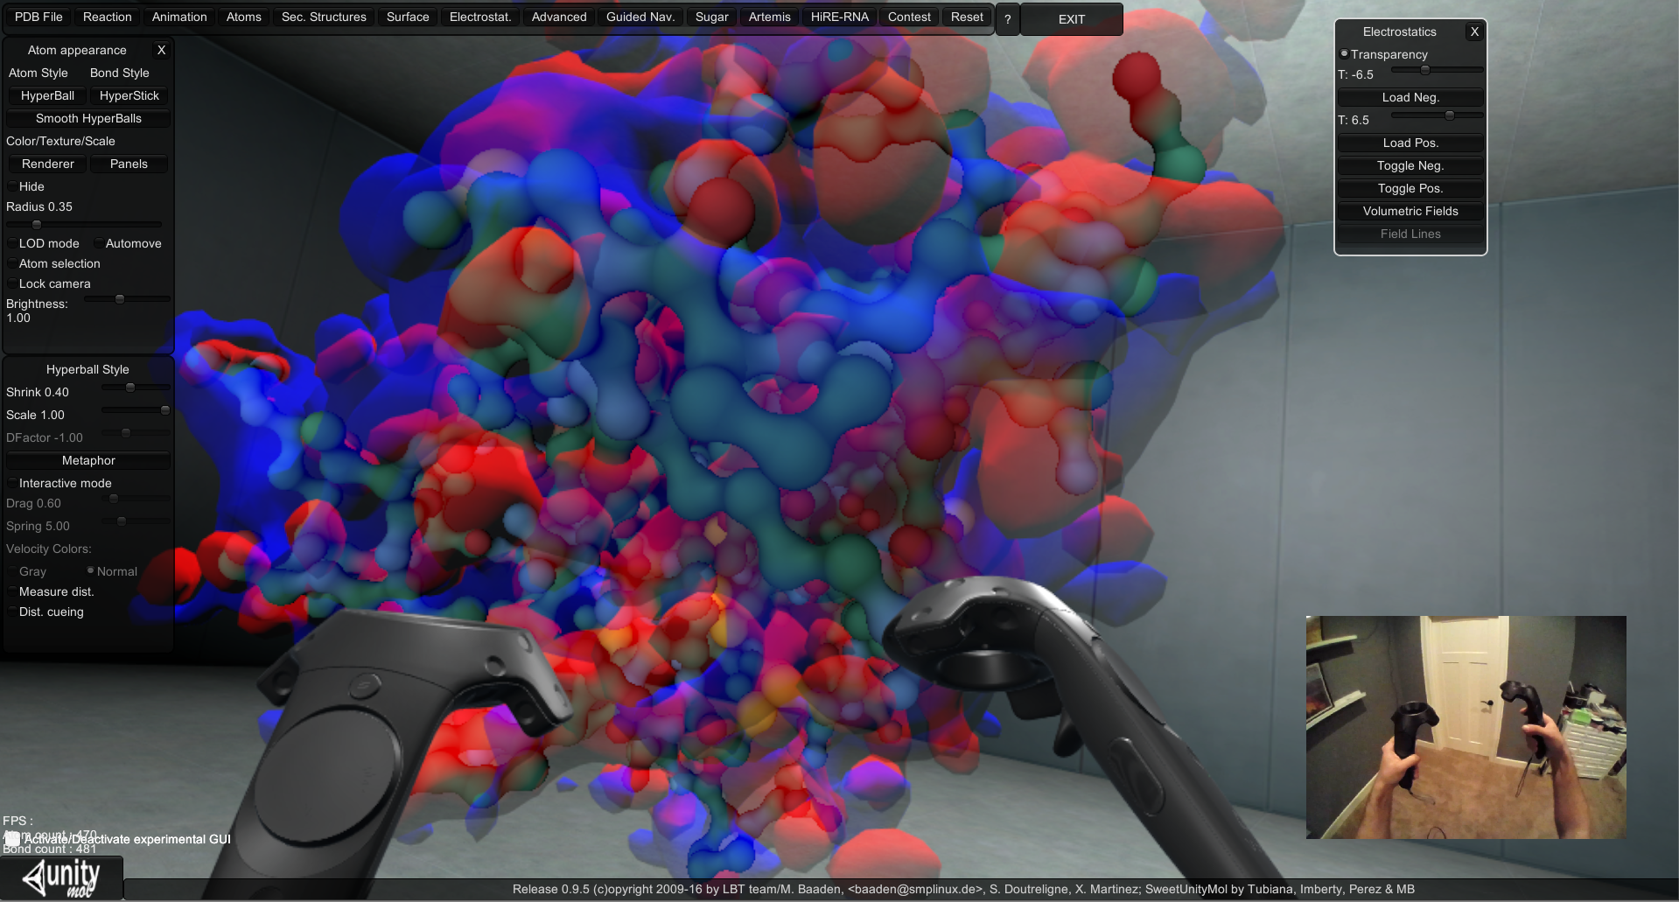Screen dimensions: 1679x902
Task: Toggle Dist. cueing checkbox
Action: click(x=12, y=612)
